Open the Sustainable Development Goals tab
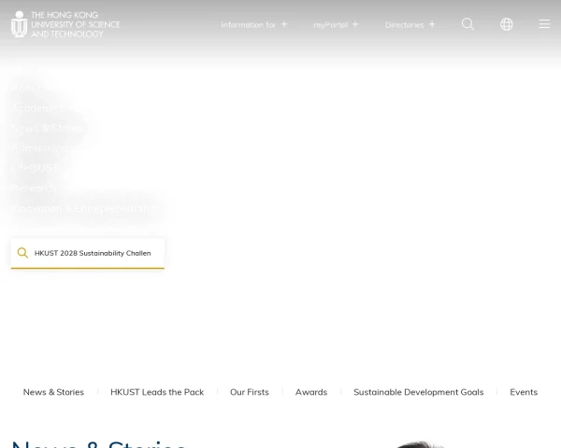The width and height of the screenshot is (561, 448). tap(419, 392)
